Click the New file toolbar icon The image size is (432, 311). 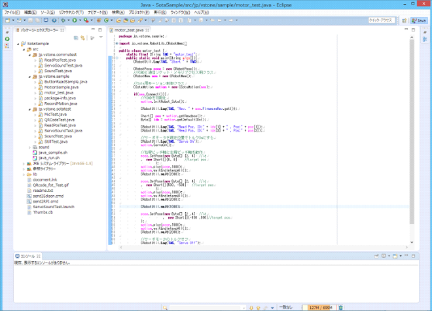[x=7, y=20]
